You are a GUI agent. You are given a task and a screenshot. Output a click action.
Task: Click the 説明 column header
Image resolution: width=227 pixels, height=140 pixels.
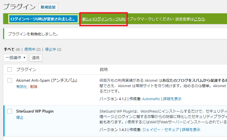(104, 70)
